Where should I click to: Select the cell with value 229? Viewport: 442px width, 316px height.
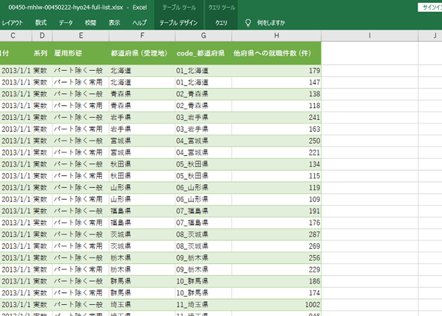point(276,270)
